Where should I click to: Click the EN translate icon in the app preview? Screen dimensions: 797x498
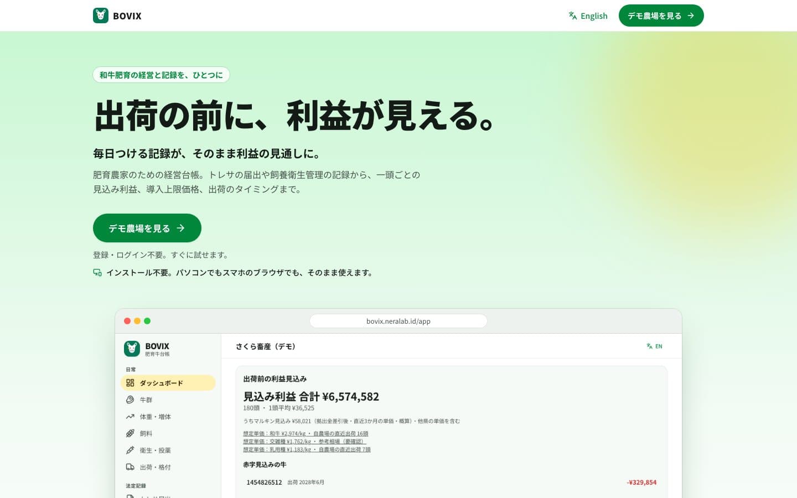[x=649, y=346]
